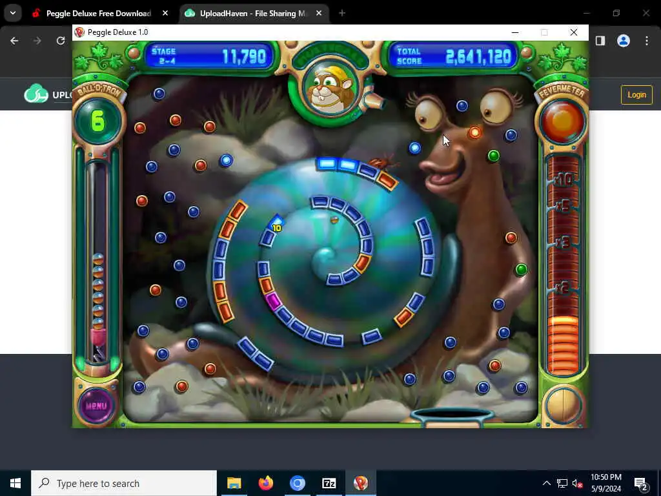Click the Fevermeter multiplier bar
Image resolution: width=661 pixels, height=496 pixels.
click(x=564, y=265)
